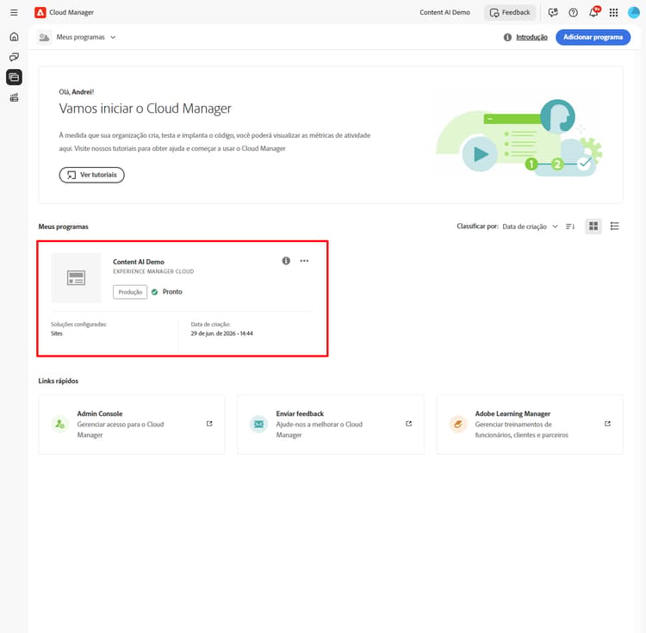This screenshot has height=633, width=646.
Task: Click Content AI Demo organization name
Action: click(x=444, y=12)
